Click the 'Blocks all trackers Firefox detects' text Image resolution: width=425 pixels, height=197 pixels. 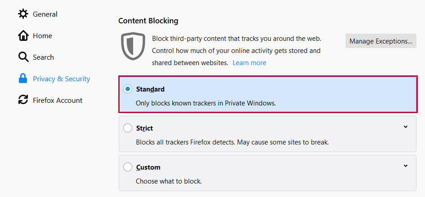(232, 142)
